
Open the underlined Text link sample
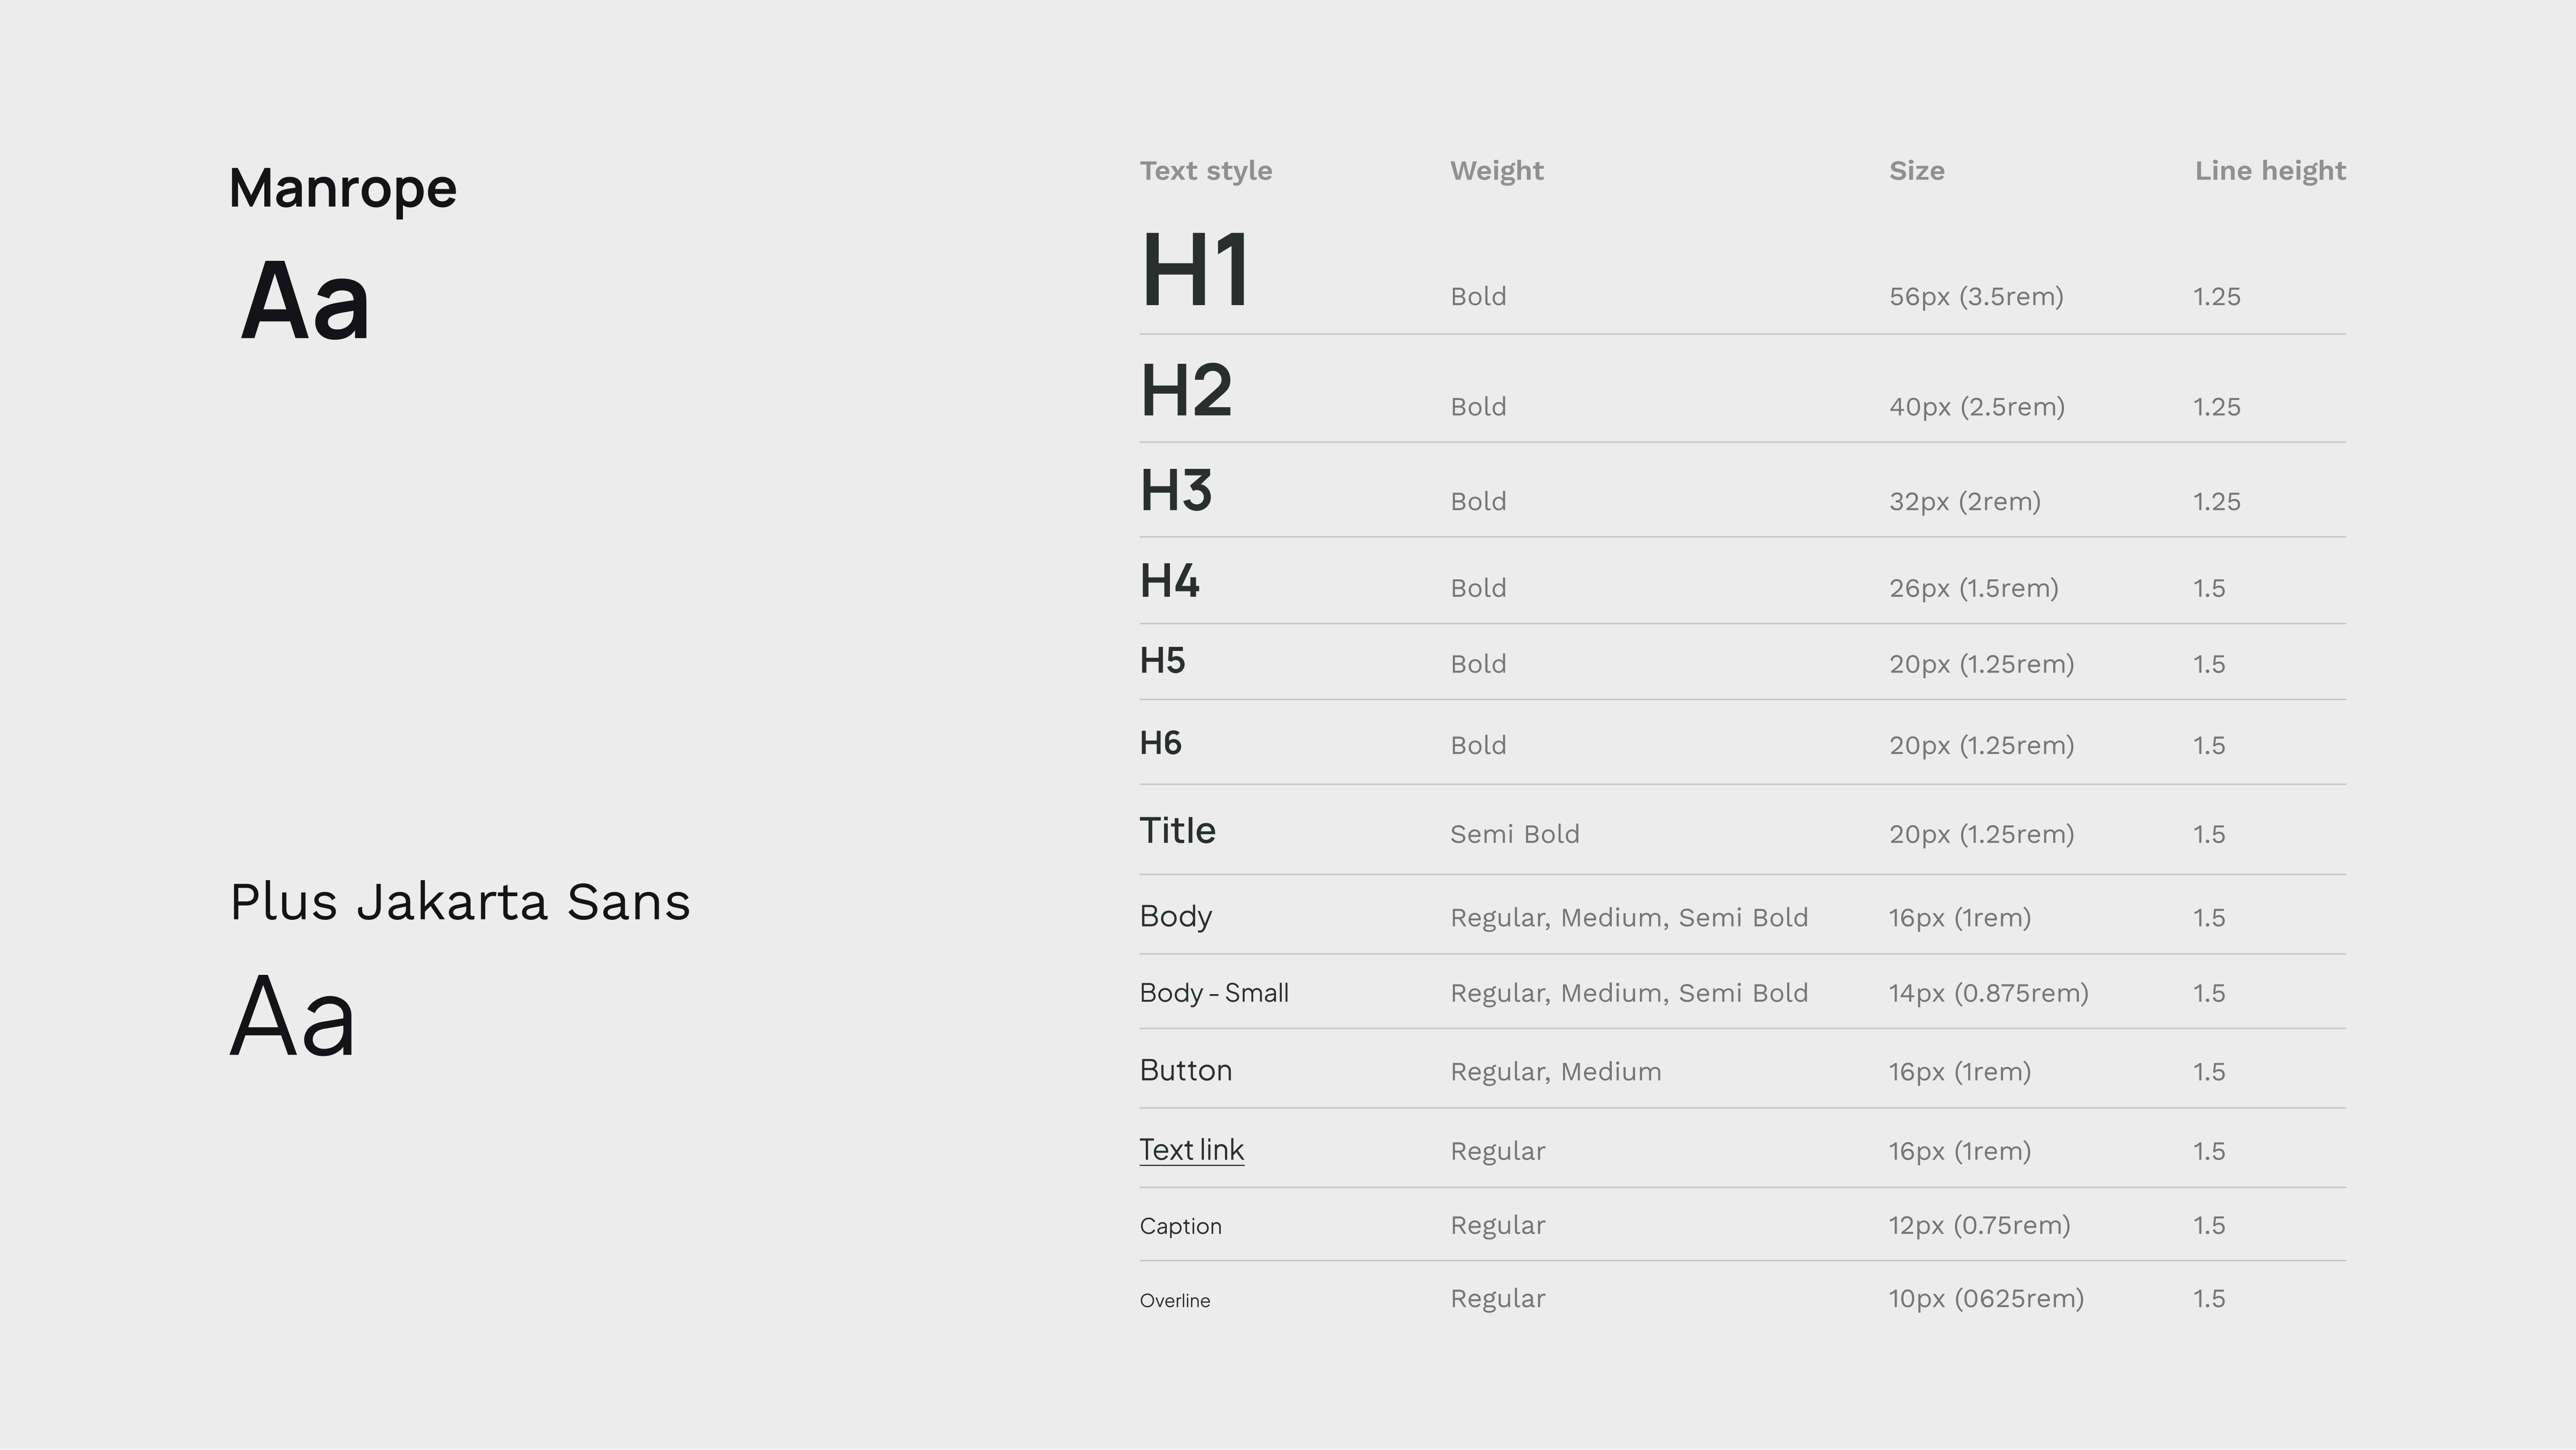1192,1151
